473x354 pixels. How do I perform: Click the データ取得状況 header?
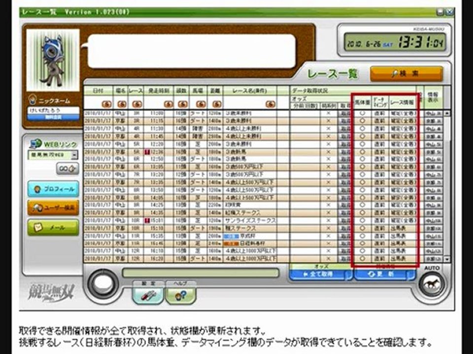point(309,90)
